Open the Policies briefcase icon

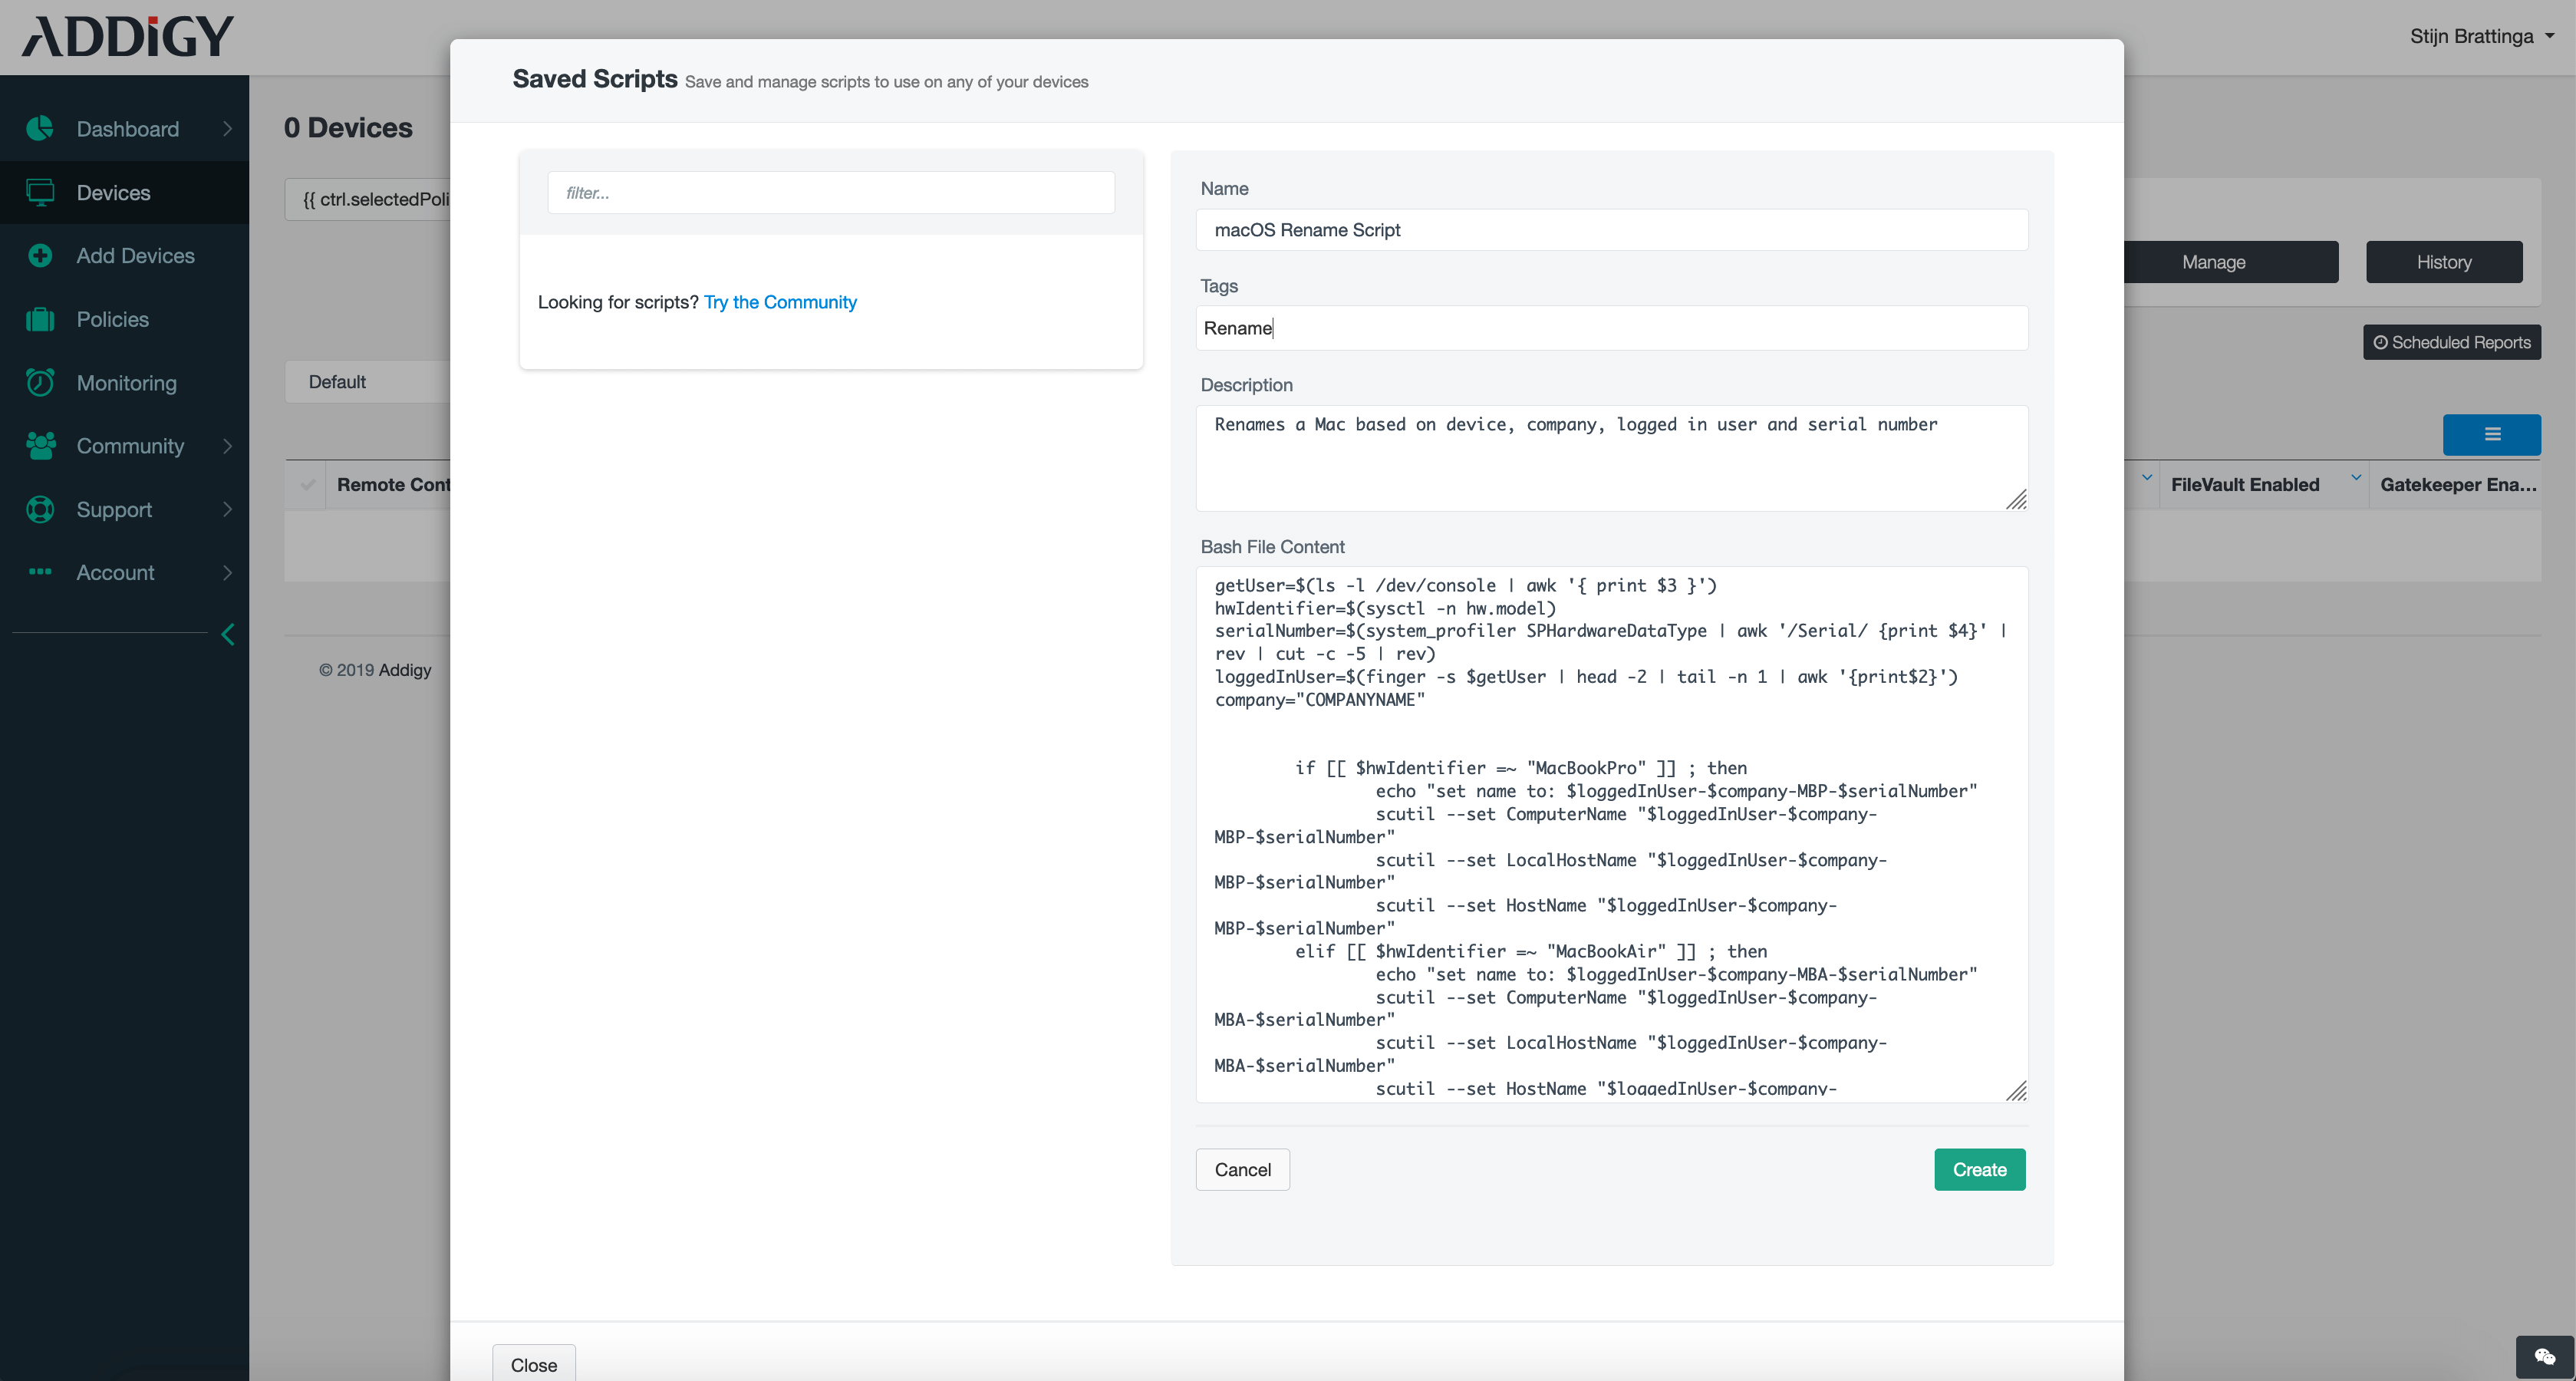coord(40,319)
